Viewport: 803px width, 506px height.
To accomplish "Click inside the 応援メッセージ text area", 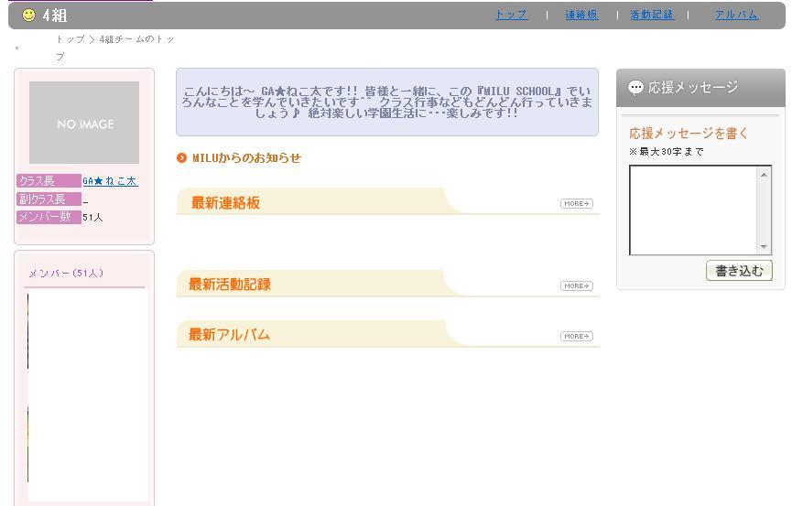I will (693, 210).
